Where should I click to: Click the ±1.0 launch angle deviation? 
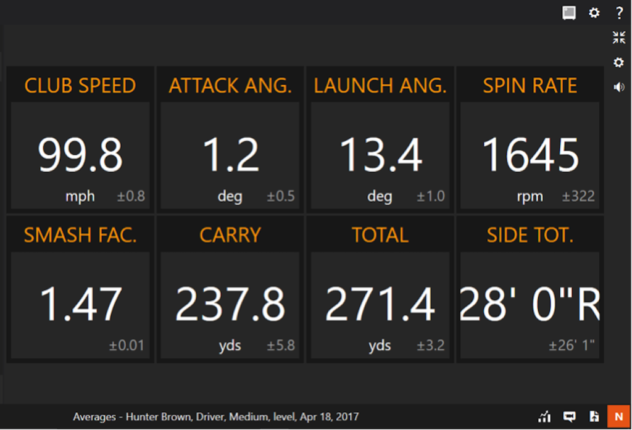tap(431, 196)
